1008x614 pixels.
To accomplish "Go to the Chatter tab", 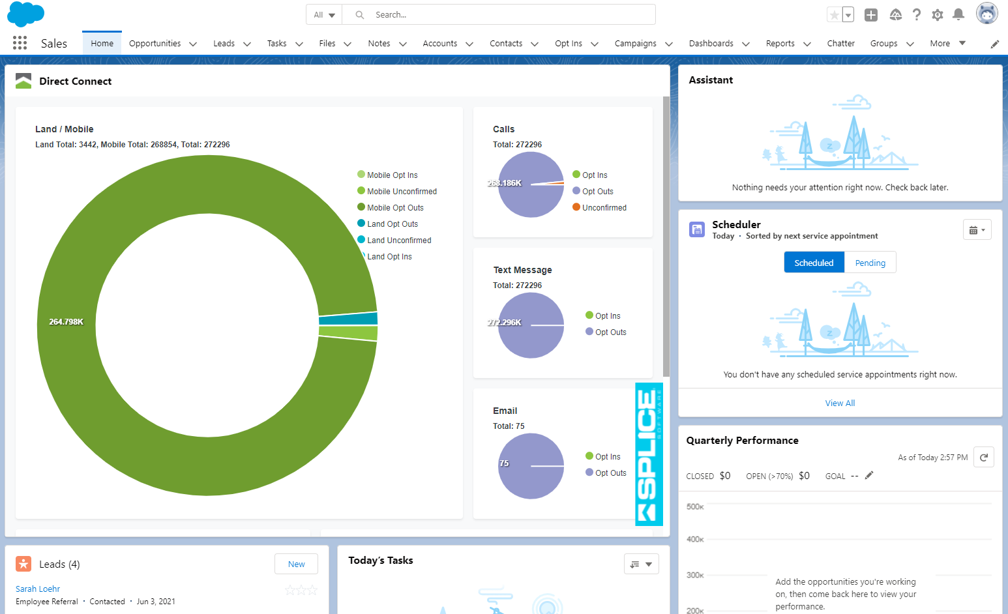I will (840, 44).
